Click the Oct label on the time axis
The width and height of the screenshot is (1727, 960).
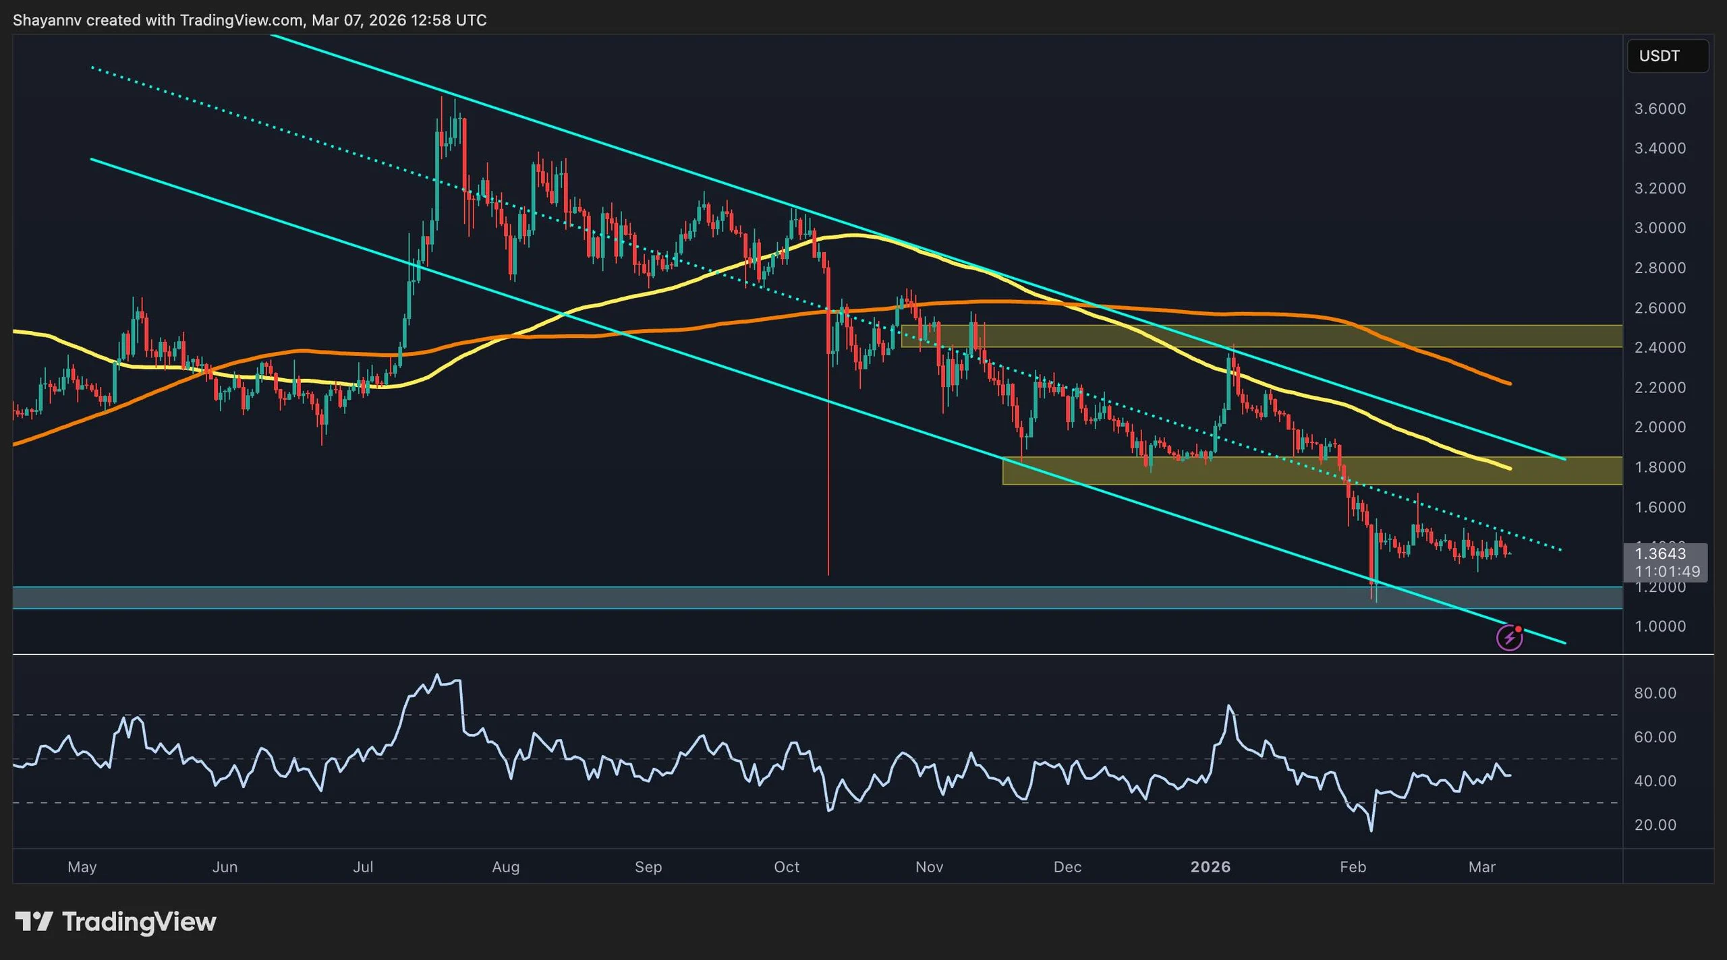[787, 868]
